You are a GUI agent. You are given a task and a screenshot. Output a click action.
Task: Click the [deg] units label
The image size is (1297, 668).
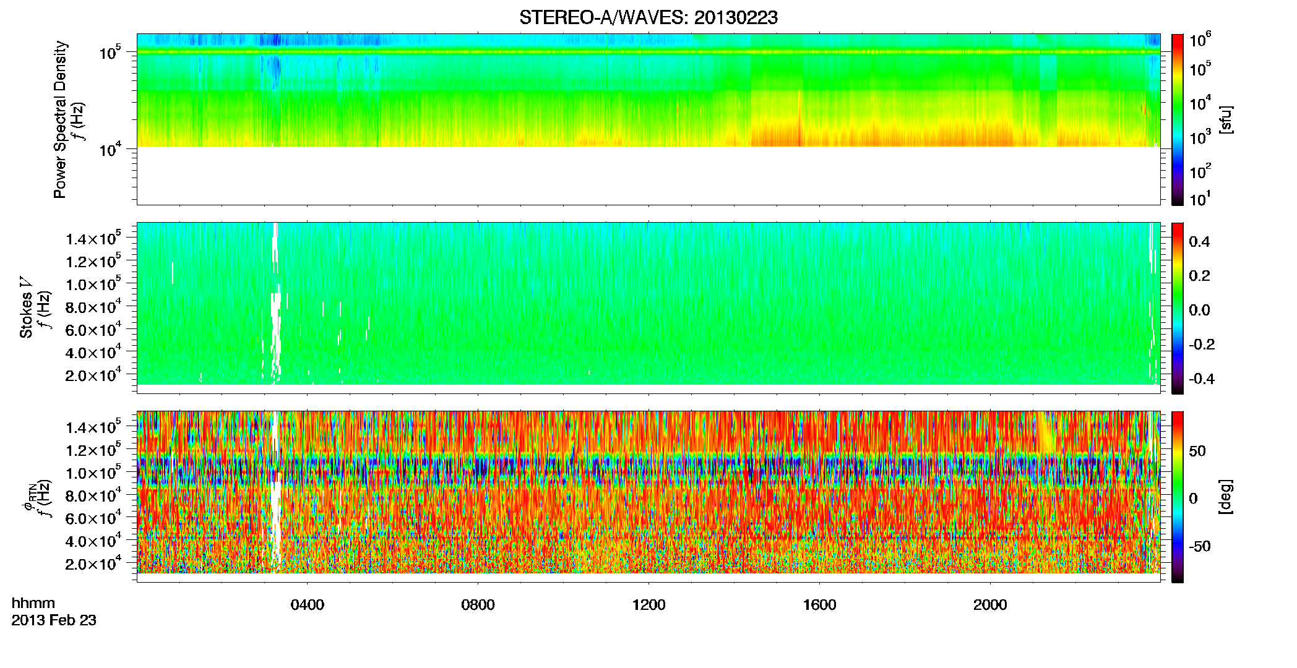(x=1226, y=497)
